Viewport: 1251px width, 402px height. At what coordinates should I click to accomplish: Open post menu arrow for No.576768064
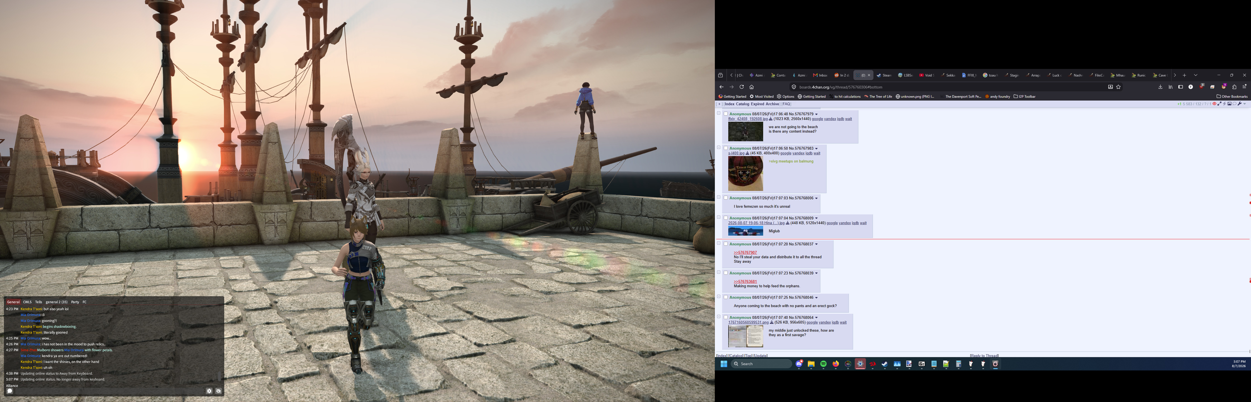coord(816,317)
